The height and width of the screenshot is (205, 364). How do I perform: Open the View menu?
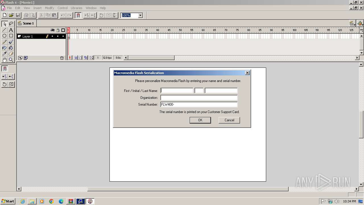tap(27, 8)
